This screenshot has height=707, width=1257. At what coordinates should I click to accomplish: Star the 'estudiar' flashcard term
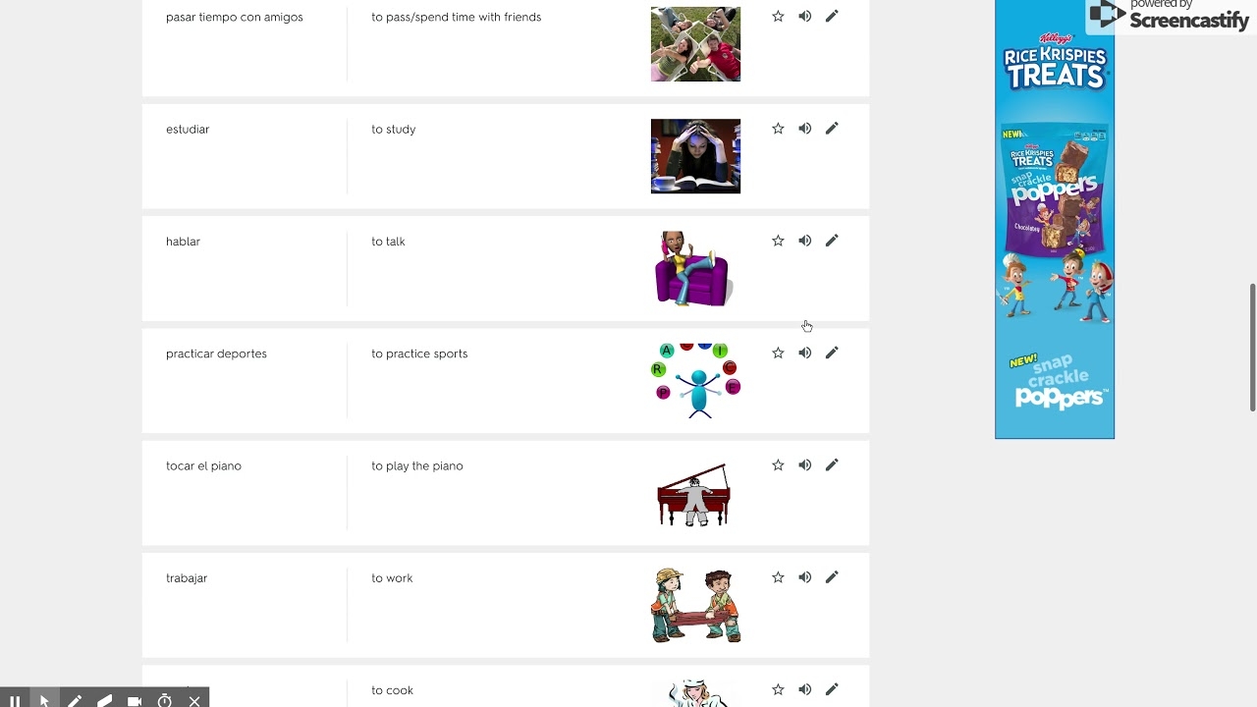coord(778,129)
